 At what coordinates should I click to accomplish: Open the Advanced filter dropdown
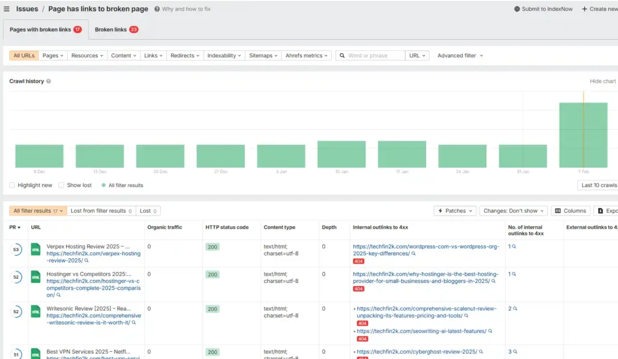(460, 56)
